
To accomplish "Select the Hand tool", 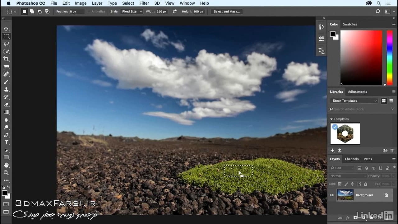I will pos(6,165).
